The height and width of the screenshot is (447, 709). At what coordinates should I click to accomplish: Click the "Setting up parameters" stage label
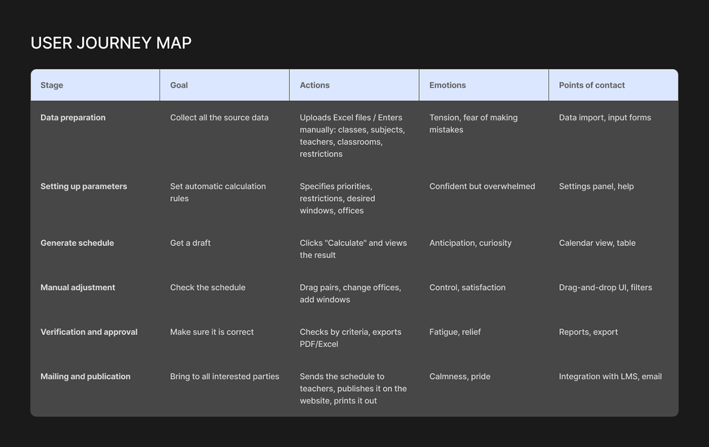[83, 186]
